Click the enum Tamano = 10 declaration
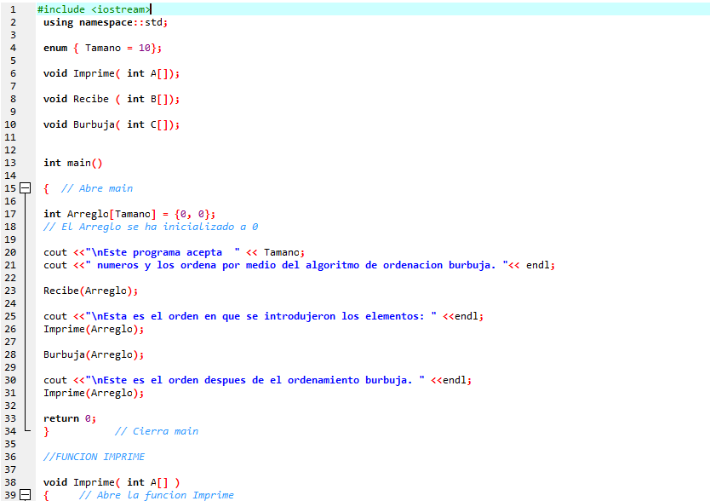710x501 pixels. (x=102, y=48)
